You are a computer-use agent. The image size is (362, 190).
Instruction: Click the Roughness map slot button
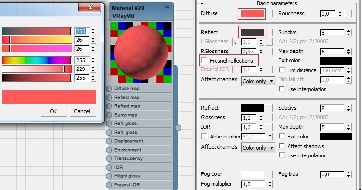(348, 14)
